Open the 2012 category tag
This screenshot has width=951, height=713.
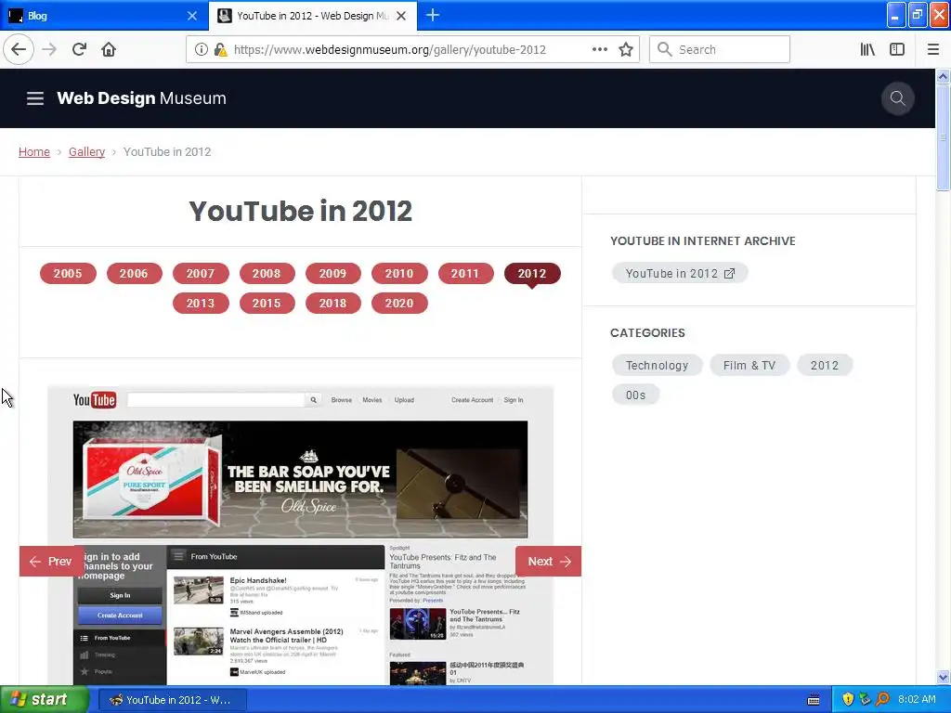click(825, 366)
